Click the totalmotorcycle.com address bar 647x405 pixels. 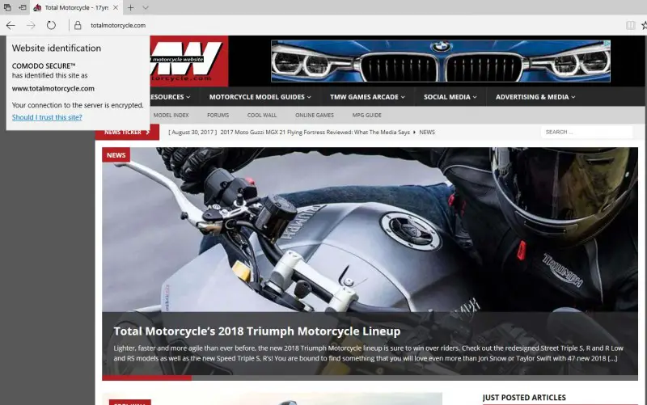click(x=118, y=25)
